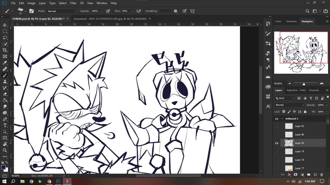Select the Path Selection tool
The height and width of the screenshot is (185, 330).
[x=5, y=132]
